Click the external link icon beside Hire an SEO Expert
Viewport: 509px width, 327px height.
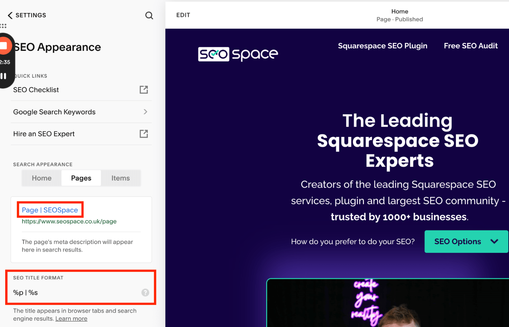(144, 134)
